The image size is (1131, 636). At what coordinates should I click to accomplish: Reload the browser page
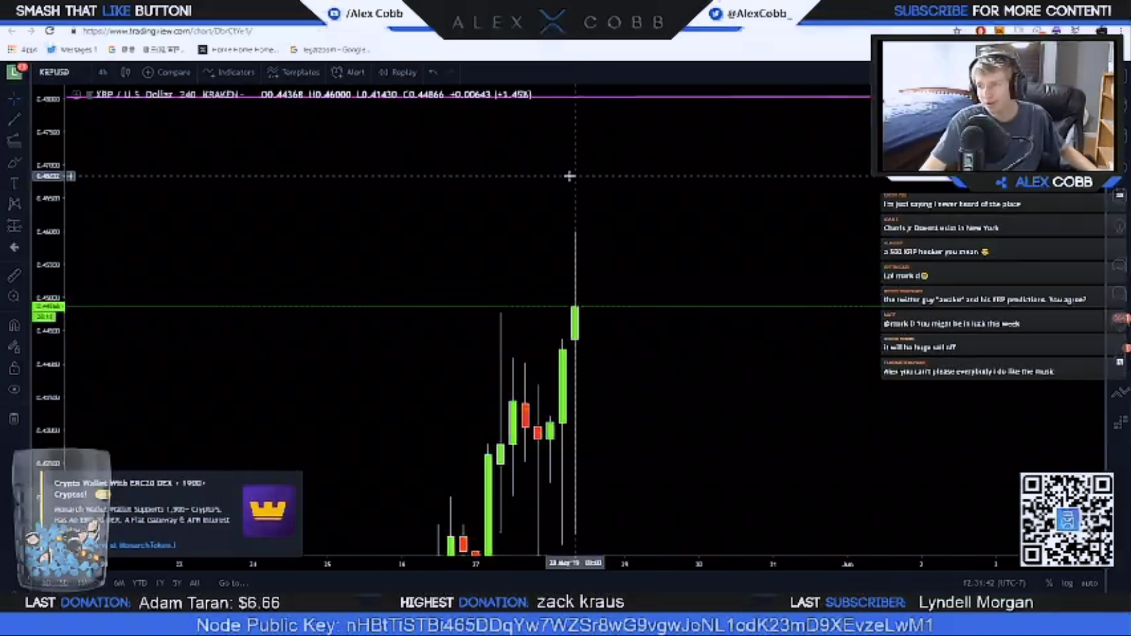(50, 31)
